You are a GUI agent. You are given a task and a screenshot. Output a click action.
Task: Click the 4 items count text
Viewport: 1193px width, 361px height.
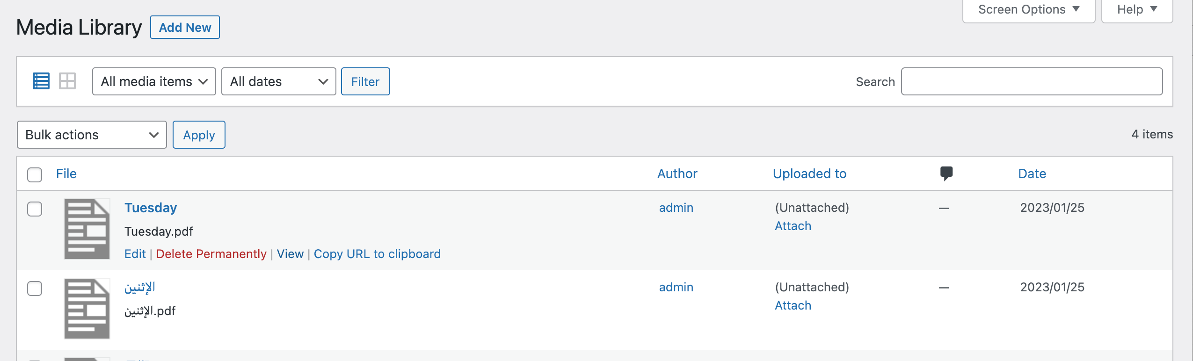point(1152,134)
